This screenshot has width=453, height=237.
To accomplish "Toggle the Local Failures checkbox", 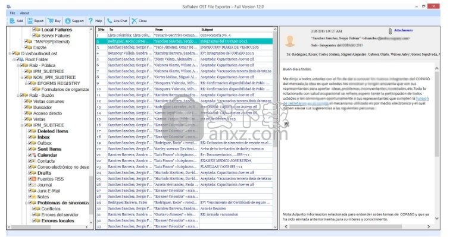I will pos(34,30).
